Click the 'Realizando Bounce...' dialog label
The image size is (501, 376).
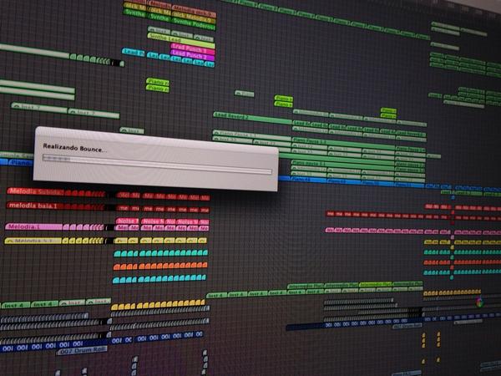coord(75,148)
